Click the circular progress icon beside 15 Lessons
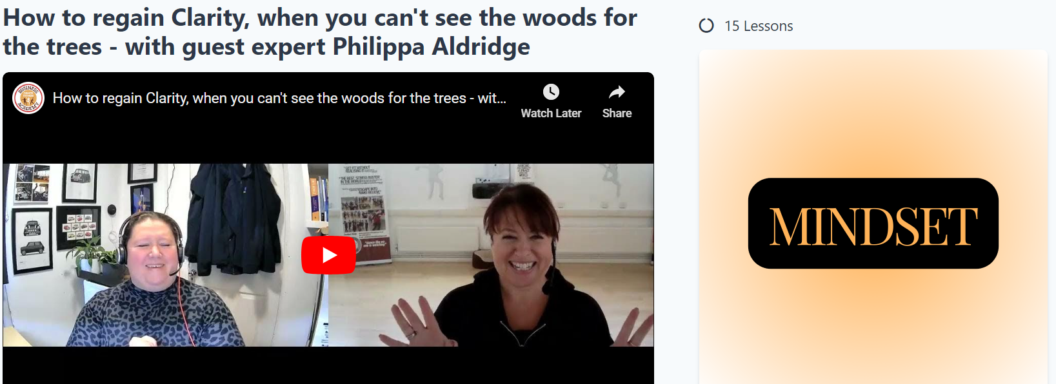The width and height of the screenshot is (1056, 384). tap(706, 26)
